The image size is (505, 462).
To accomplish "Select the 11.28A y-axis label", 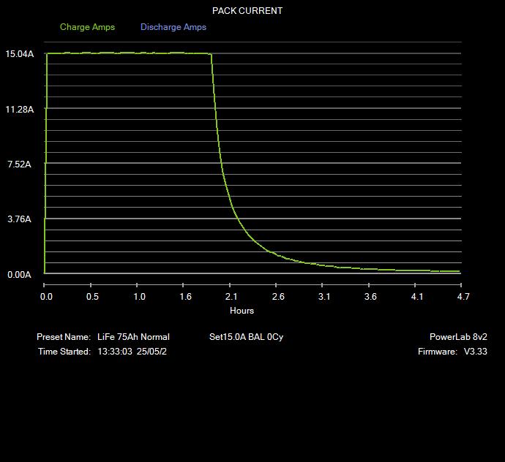I will tap(19, 109).
